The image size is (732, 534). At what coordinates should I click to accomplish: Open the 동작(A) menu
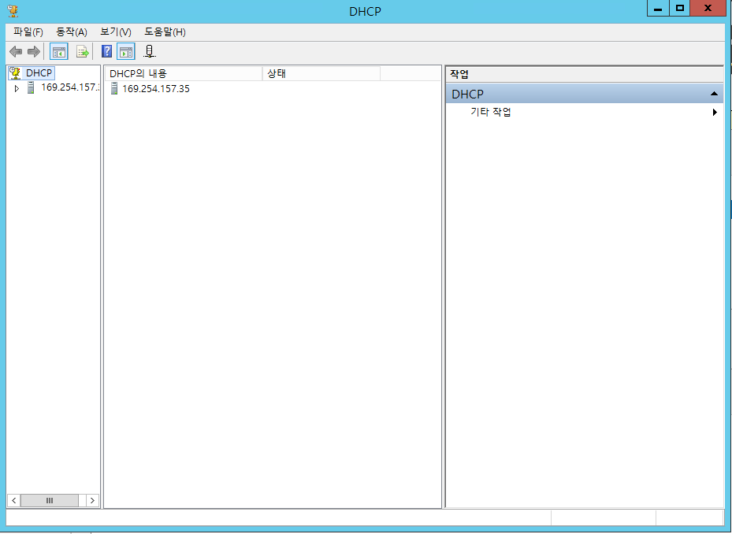tap(71, 32)
